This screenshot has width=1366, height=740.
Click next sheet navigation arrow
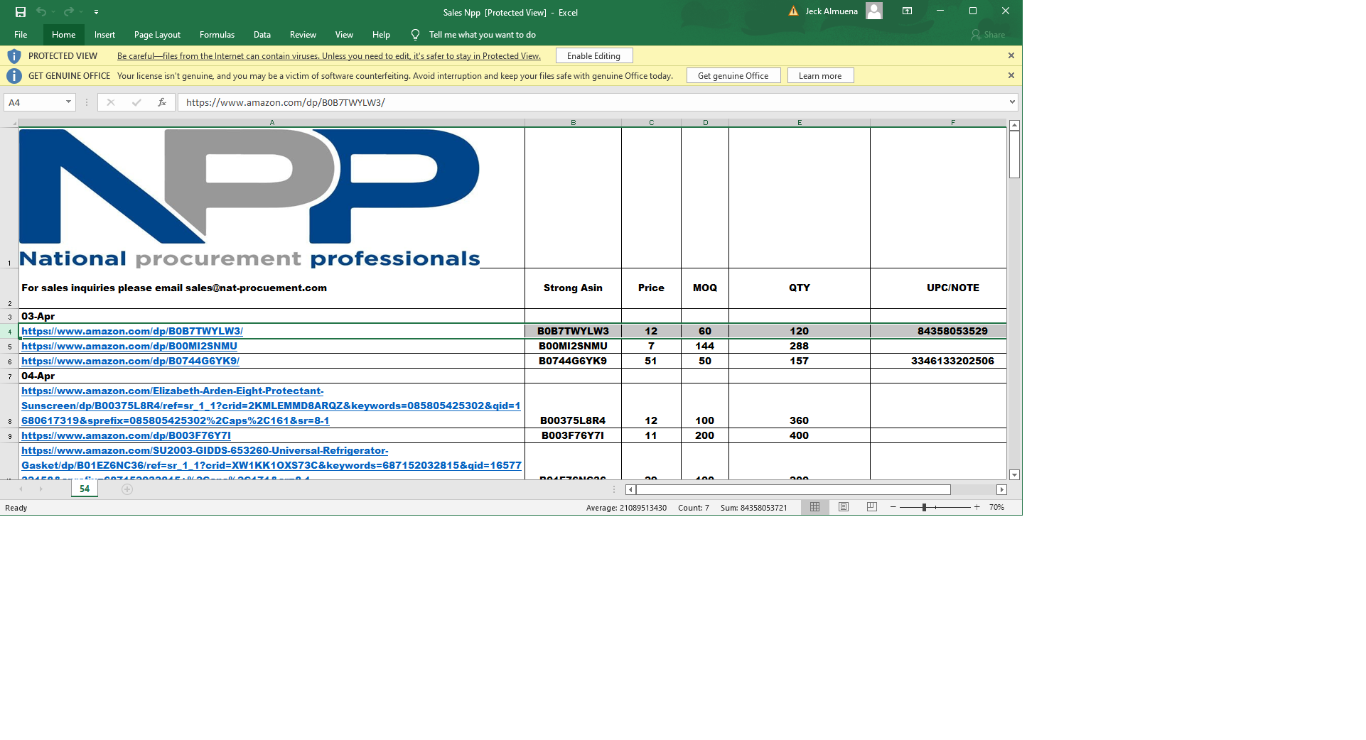pyautogui.click(x=41, y=489)
